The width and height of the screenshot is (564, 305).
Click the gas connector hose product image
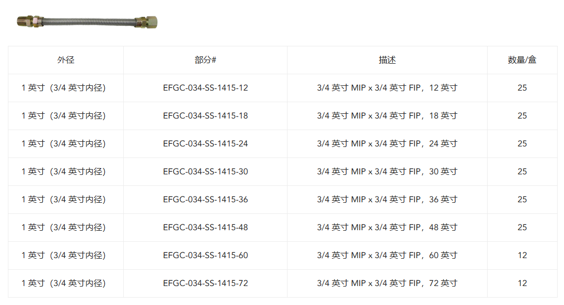(87, 22)
